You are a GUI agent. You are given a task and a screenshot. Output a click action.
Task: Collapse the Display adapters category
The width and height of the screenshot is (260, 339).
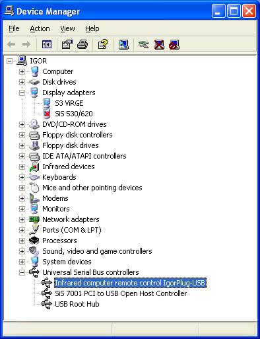pos(22,93)
